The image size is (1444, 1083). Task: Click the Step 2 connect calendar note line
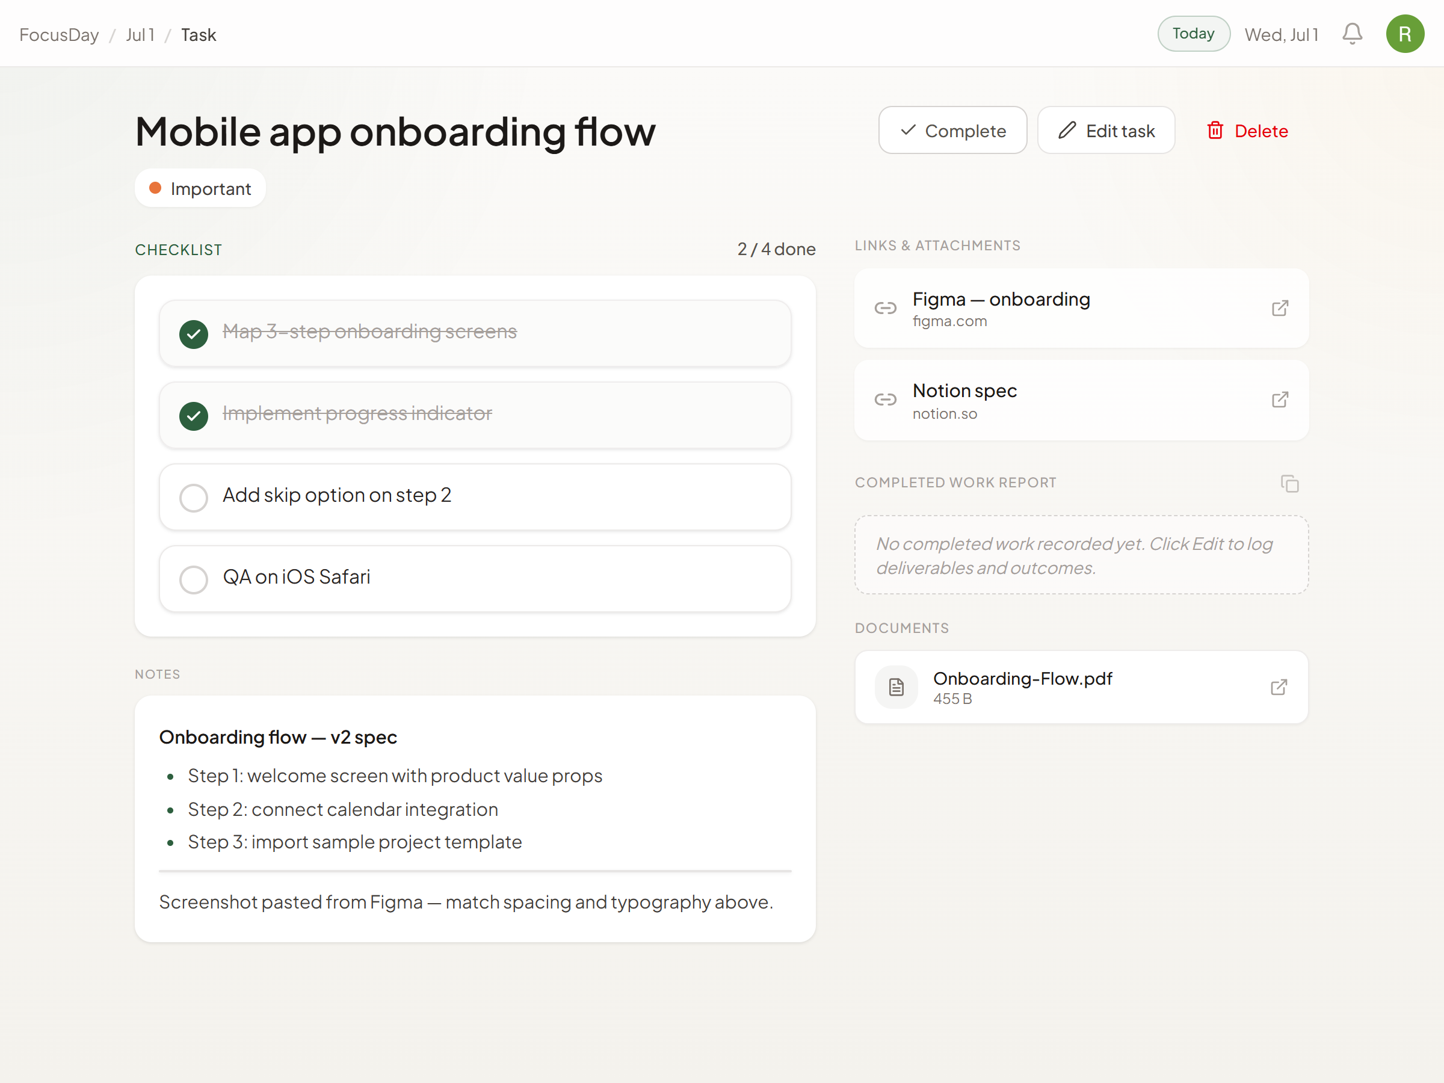[343, 809]
